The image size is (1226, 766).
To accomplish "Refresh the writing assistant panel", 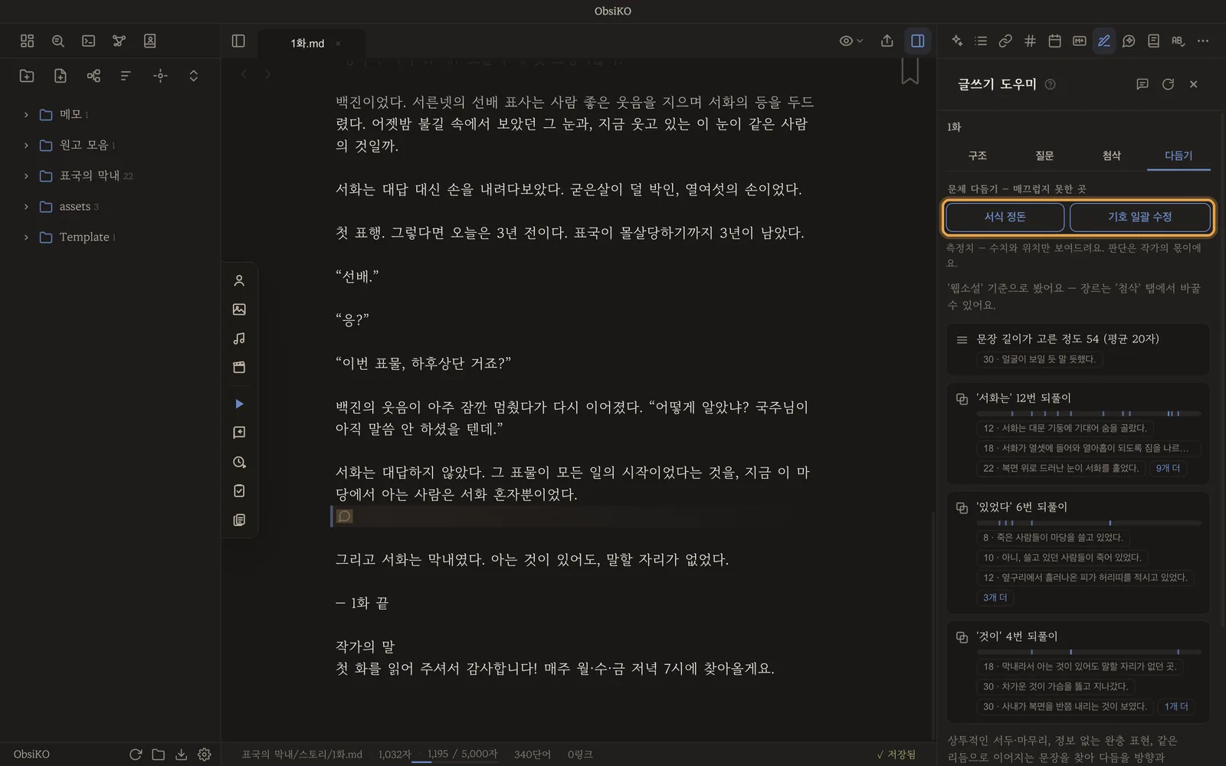I will click(x=1168, y=84).
